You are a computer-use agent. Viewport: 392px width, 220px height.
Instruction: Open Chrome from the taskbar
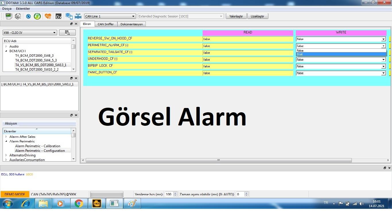[x=79, y=204]
